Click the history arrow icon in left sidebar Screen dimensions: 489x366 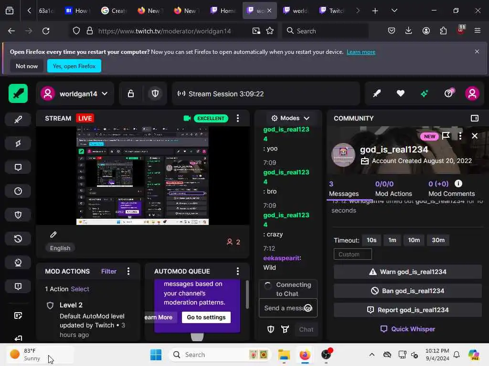18,239
